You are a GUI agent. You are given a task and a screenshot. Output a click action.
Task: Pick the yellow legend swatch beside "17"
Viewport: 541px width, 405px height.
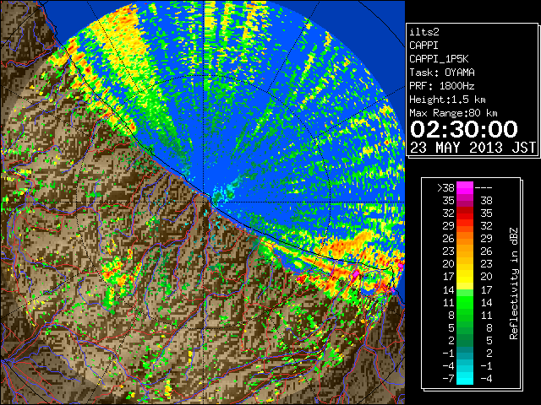[x=465, y=277]
